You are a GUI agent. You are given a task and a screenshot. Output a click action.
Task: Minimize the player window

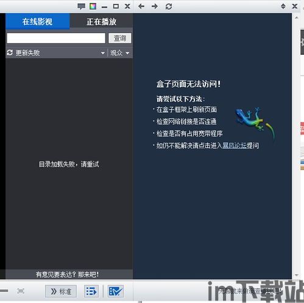click(x=105, y=7)
